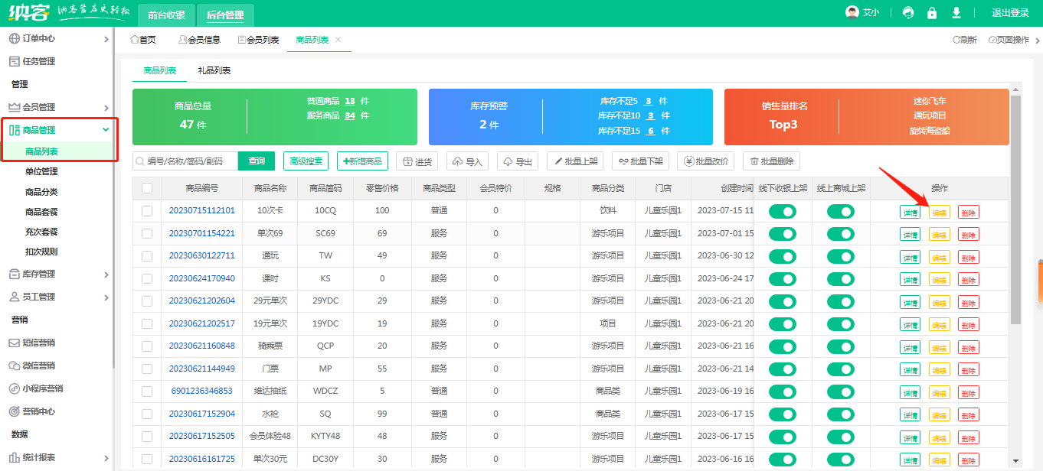Switch to the 礼品列表 tab

tap(214, 70)
